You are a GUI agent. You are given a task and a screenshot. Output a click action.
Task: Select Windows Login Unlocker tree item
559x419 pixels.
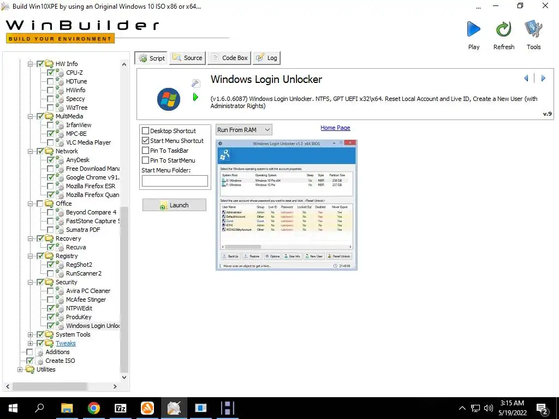(93, 326)
